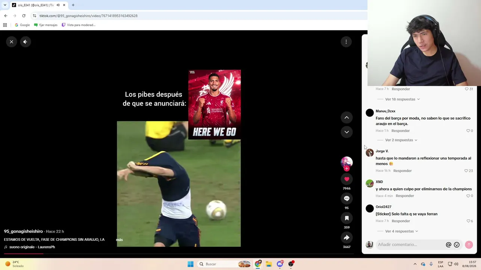Switch the ESP LAA keyboard language
Viewport: 481px width, 270px height.
440,264
